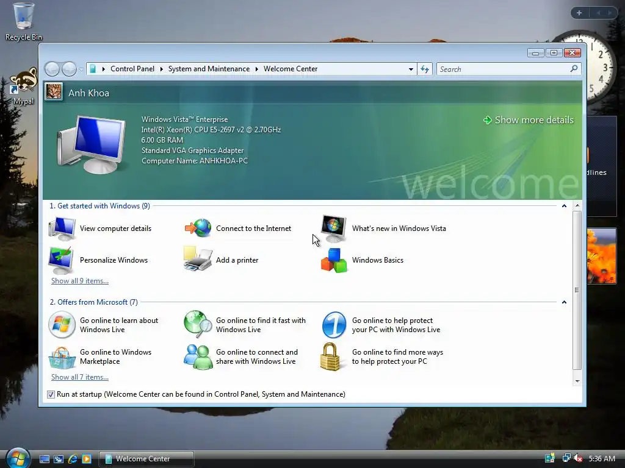Uncheck the Run at startup checkbox
The image size is (625, 468).
pyautogui.click(x=51, y=394)
